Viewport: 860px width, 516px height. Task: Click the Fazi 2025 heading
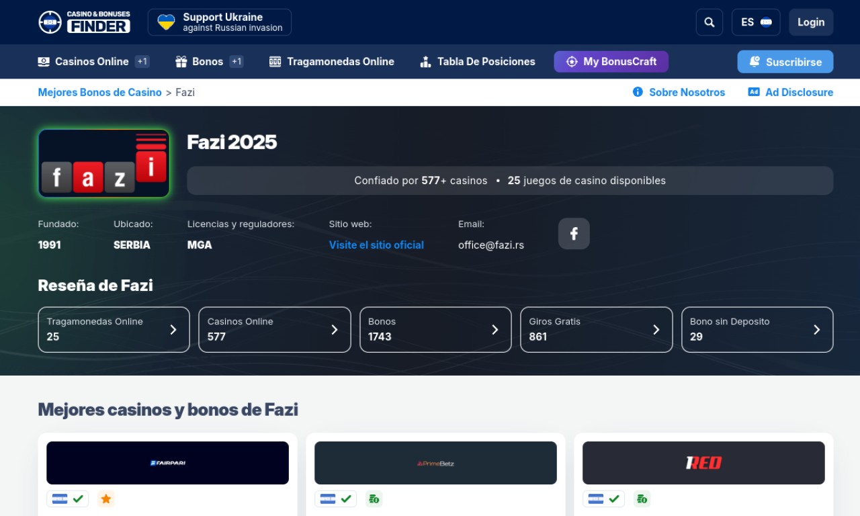(x=232, y=142)
